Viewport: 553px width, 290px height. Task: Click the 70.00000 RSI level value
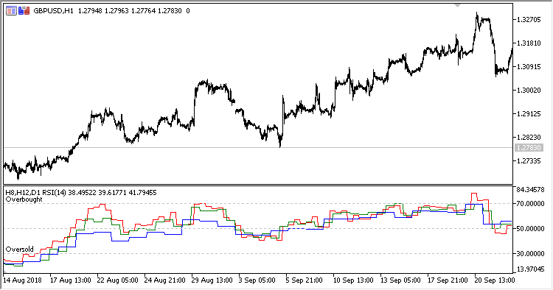(x=530, y=204)
